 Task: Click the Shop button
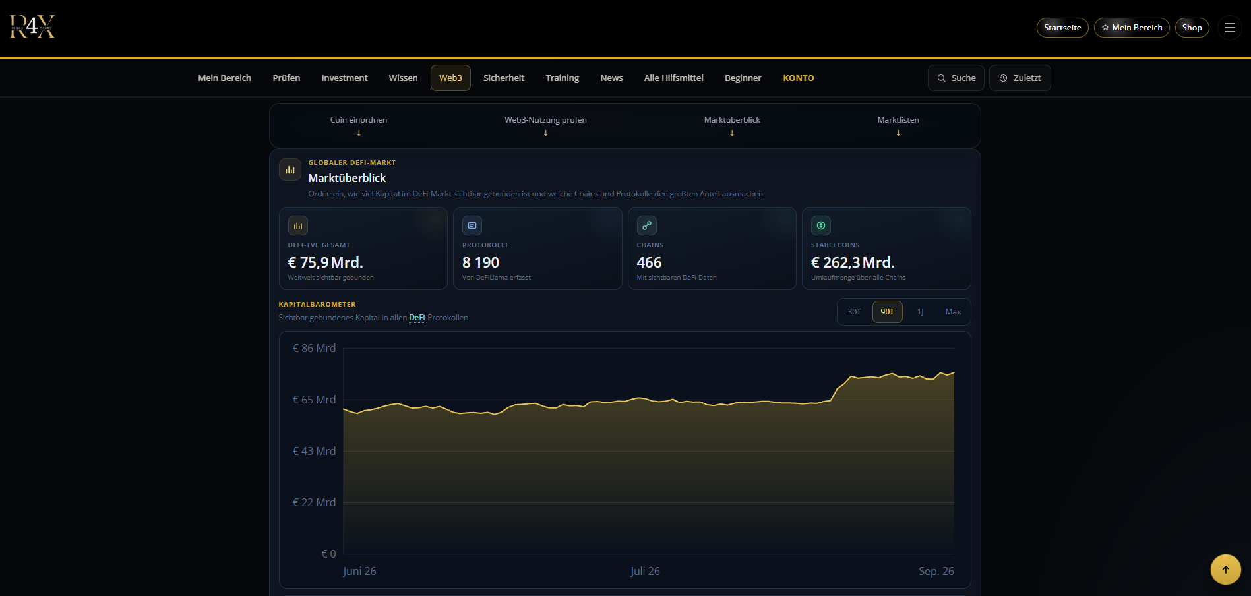tap(1192, 28)
